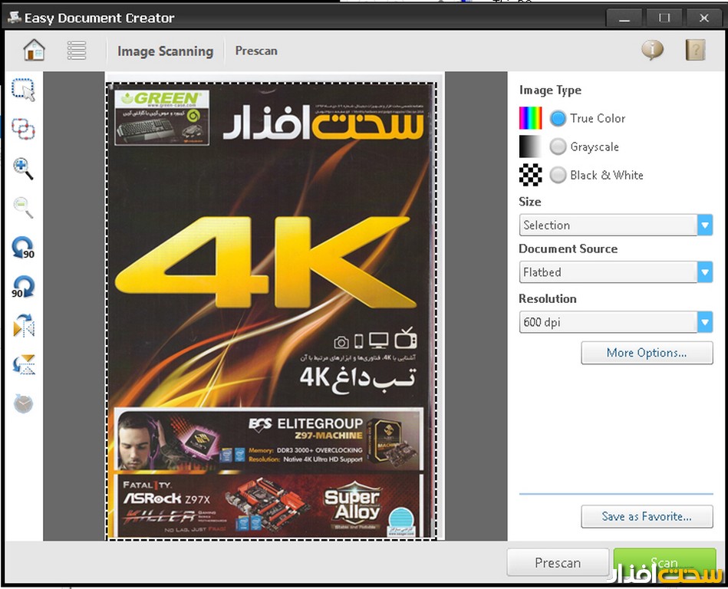Click the Easy Document Creator title icon

click(x=14, y=18)
